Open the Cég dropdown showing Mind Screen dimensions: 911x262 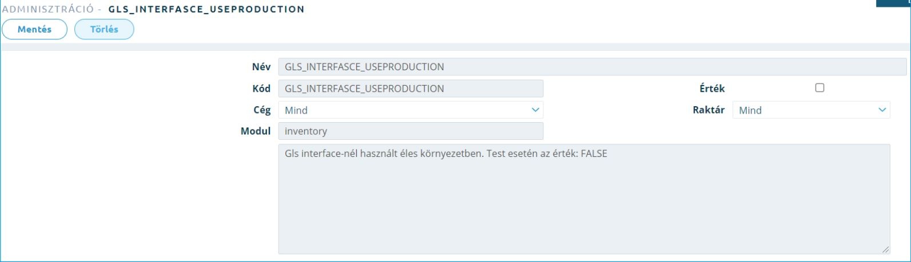(x=411, y=110)
